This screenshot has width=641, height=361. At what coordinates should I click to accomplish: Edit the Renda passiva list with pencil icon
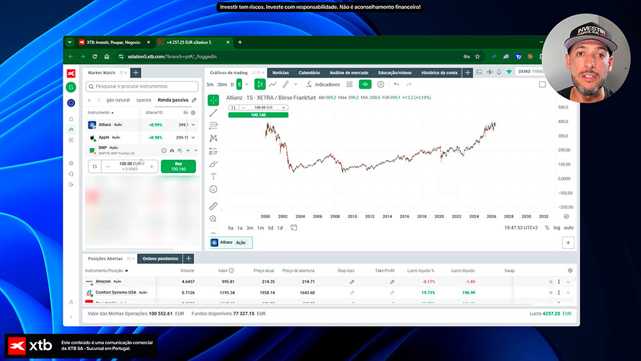(x=194, y=100)
